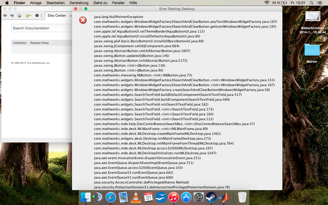
Task: Select the Doc Center tab
Action: pyautogui.click(x=57, y=16)
